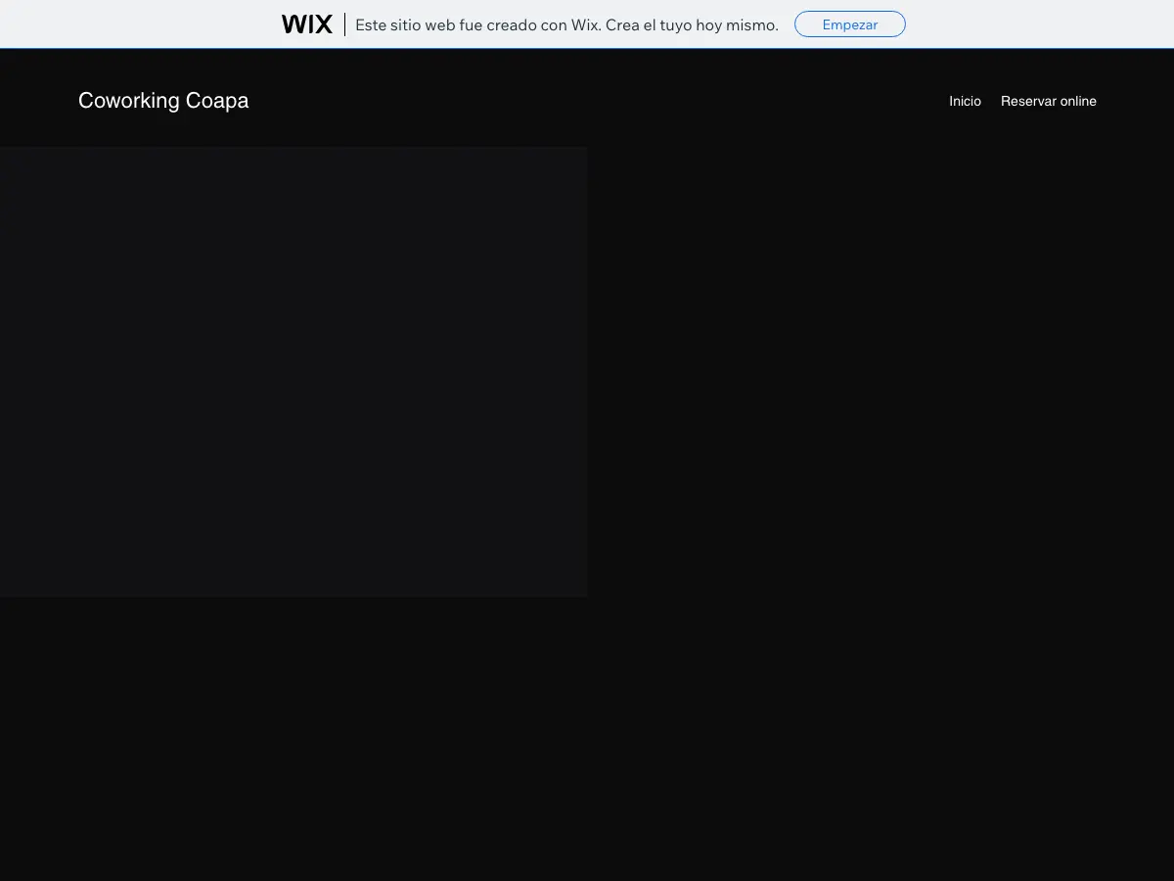Image resolution: width=1174 pixels, height=881 pixels.
Task: Open the Inicio menu item
Action: [x=965, y=101]
